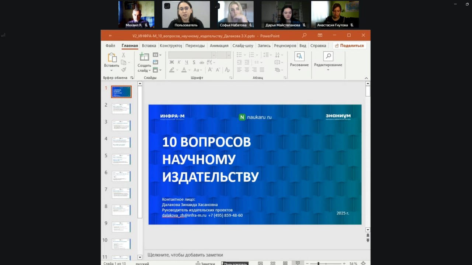
Task: Open the Рисование drawing tools icon
Action: coord(299,56)
